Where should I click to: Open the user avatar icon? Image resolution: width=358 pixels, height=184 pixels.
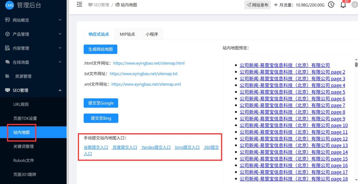point(354,5)
